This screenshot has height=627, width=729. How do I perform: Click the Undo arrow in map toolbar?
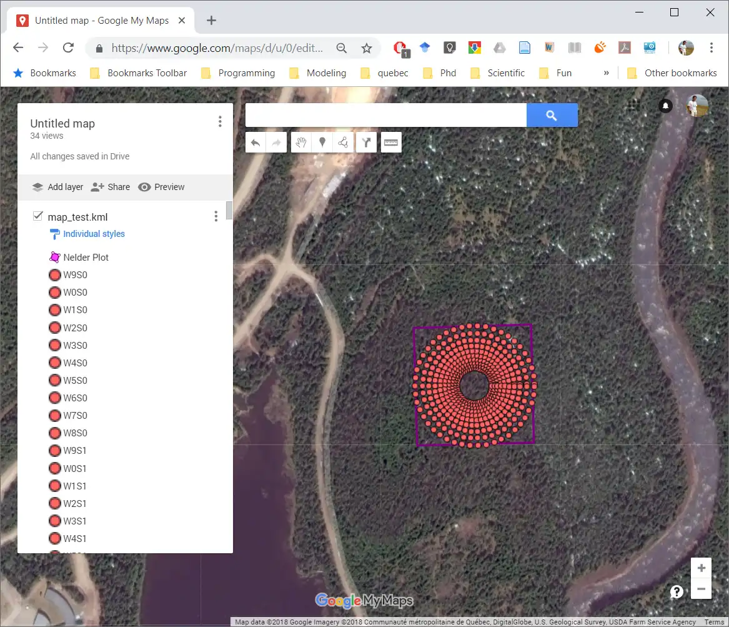(x=255, y=143)
